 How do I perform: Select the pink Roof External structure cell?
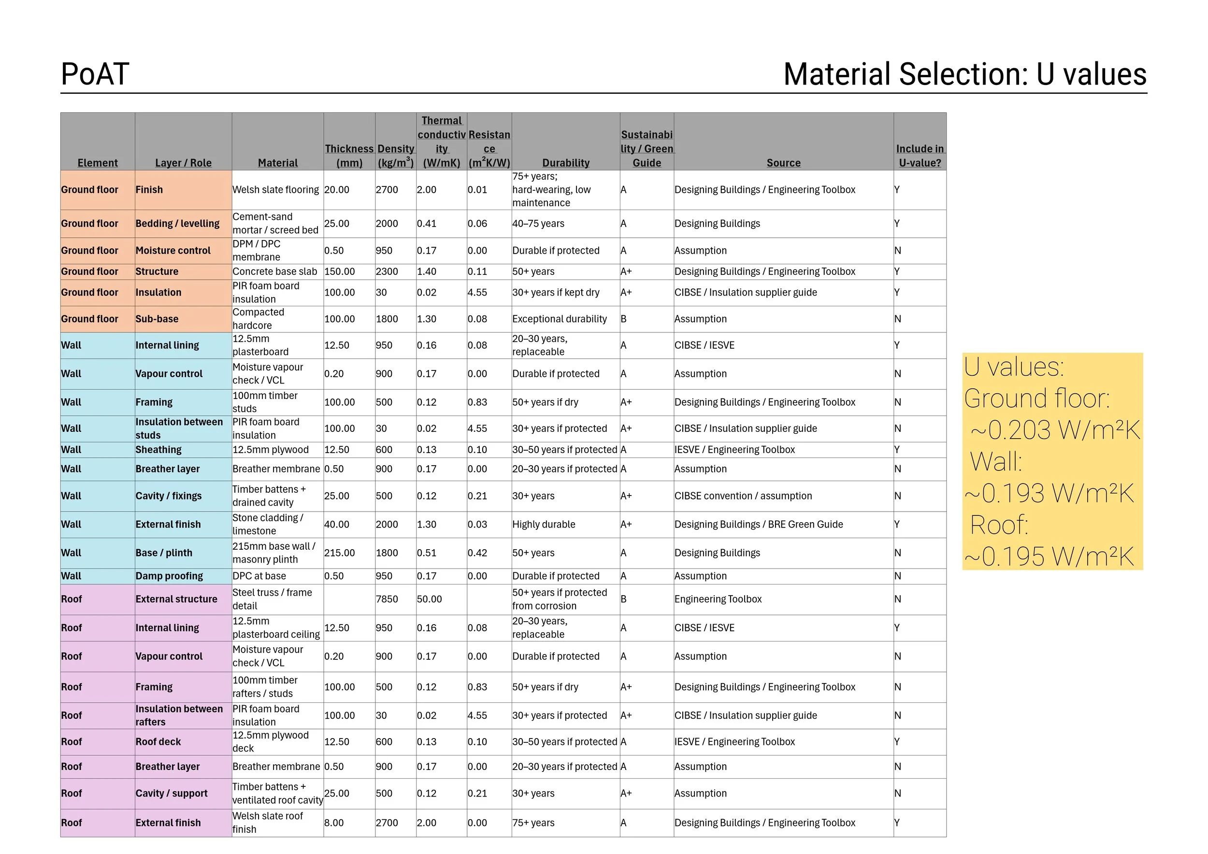[x=183, y=599]
